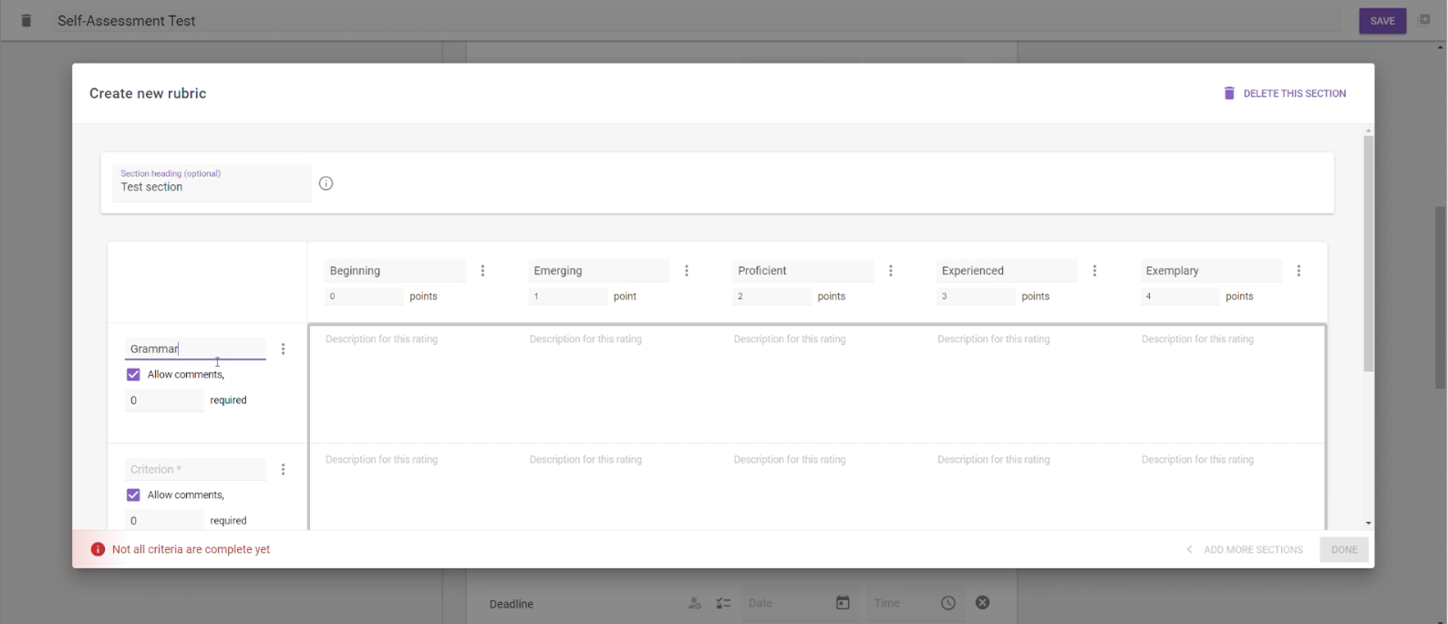Click the checklist icon beside Deadline
Image resolution: width=1448 pixels, height=624 pixels.
click(x=723, y=603)
